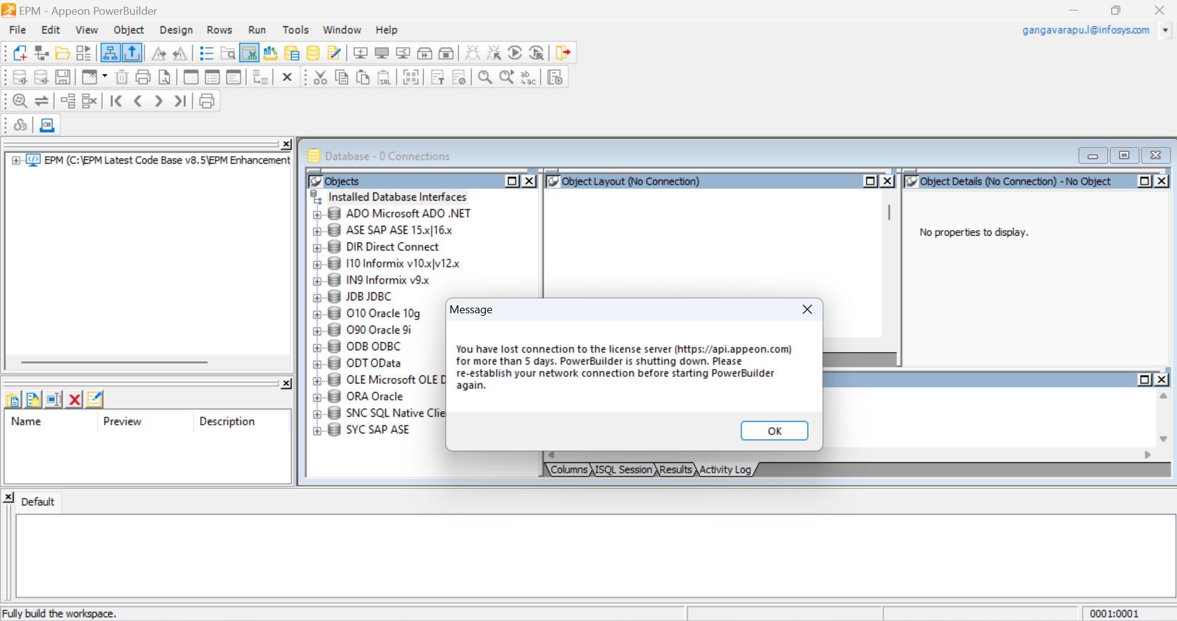Open the Database painter cylinder icon
Screen dimensions: 1177x621
click(313, 53)
